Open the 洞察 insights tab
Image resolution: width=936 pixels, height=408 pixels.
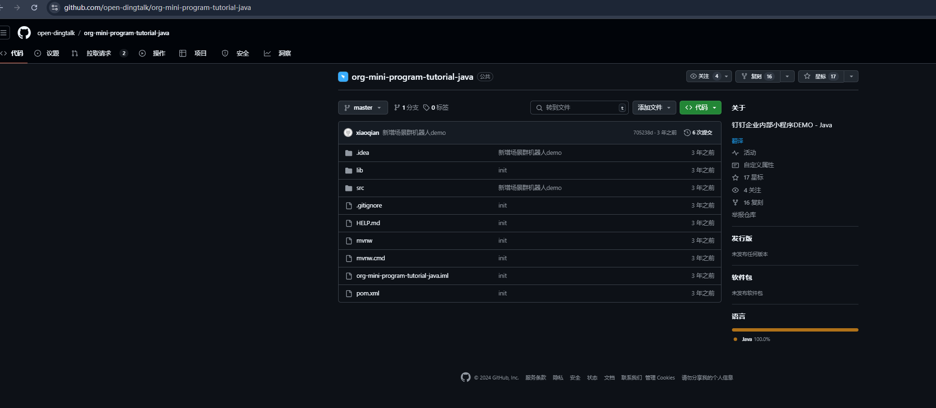tap(278, 53)
